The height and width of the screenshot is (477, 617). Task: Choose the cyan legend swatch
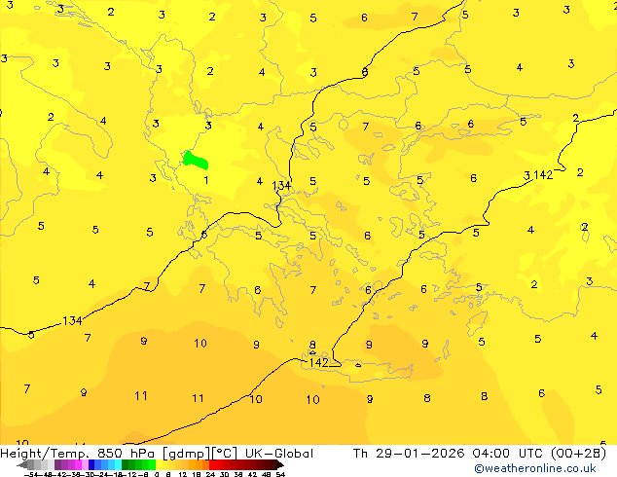click(118, 464)
